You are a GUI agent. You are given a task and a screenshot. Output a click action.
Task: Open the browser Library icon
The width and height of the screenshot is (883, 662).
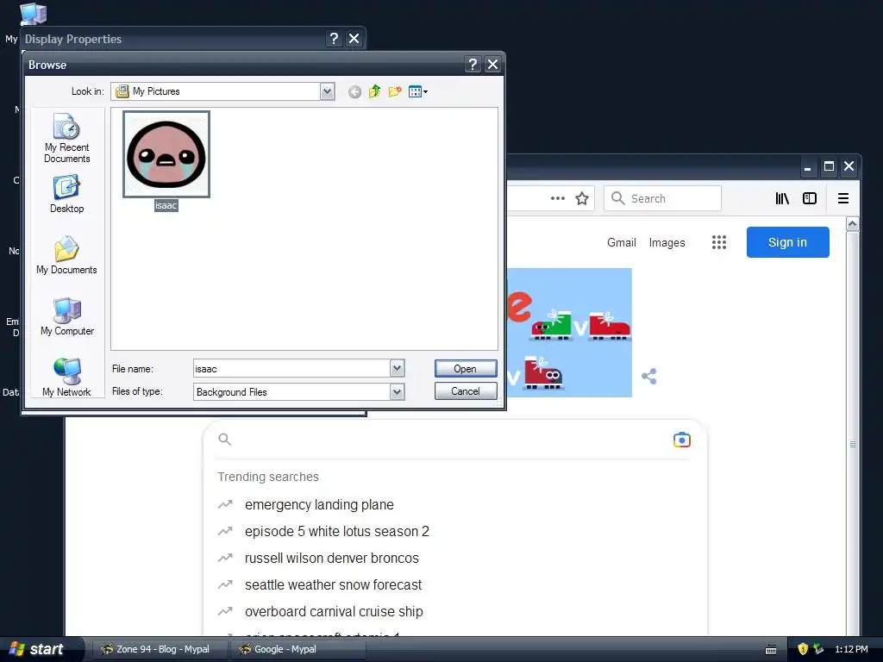pyautogui.click(x=781, y=198)
